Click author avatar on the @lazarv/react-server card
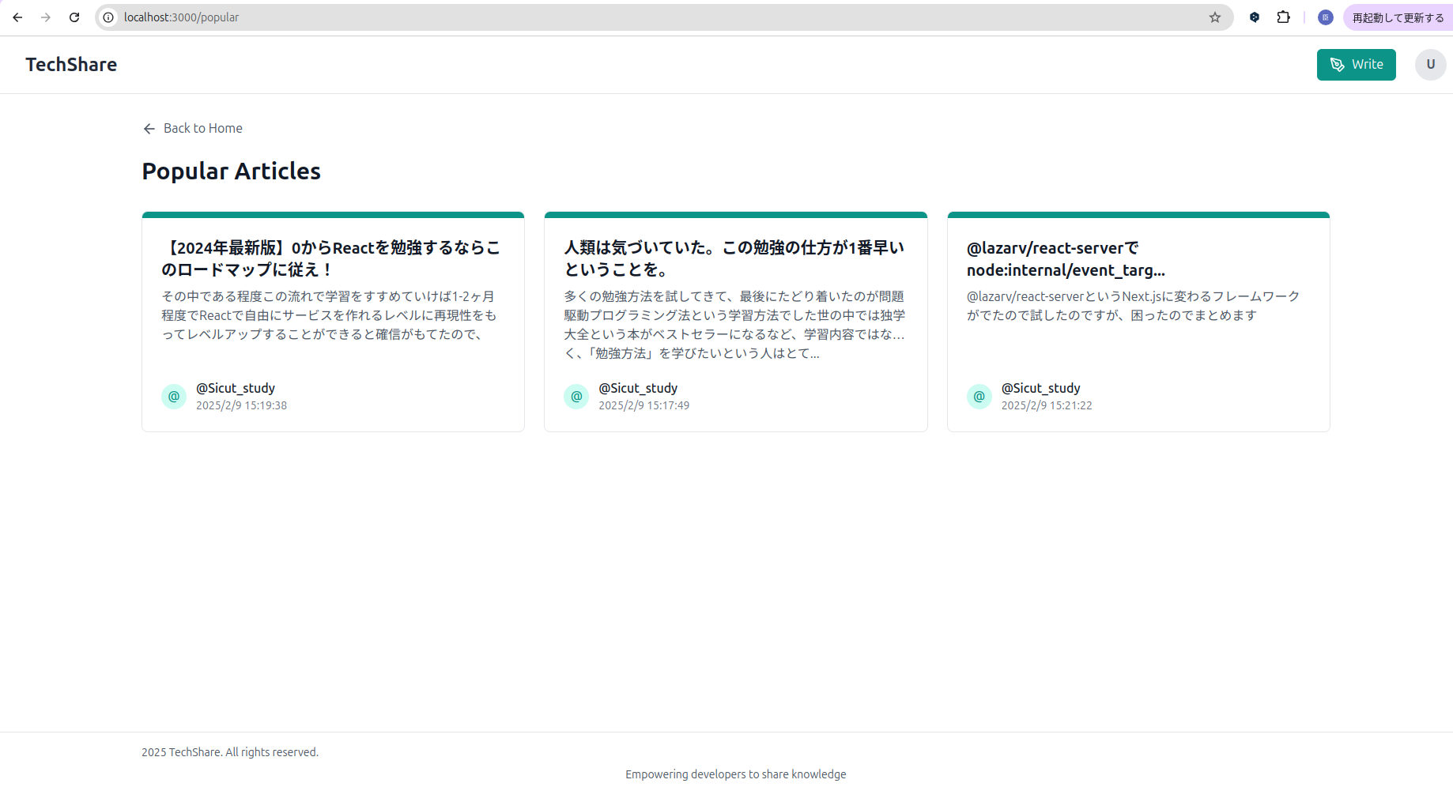Viewport: 1453px width, 787px height. click(979, 397)
